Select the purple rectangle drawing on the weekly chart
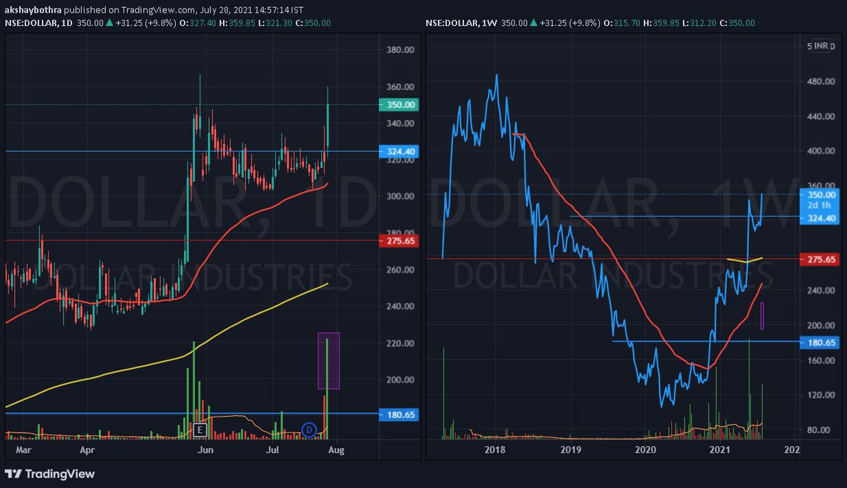 point(762,315)
